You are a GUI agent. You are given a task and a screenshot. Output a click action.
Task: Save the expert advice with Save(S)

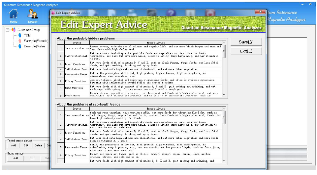click(x=246, y=42)
